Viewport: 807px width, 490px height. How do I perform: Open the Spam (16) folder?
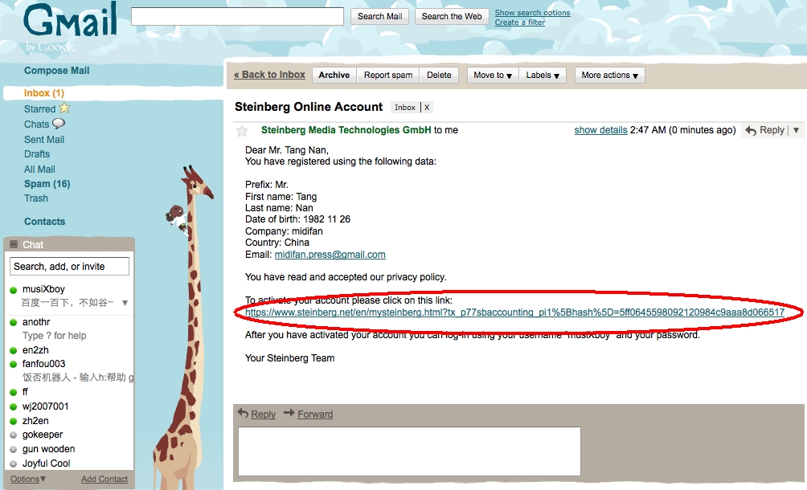pos(47,184)
